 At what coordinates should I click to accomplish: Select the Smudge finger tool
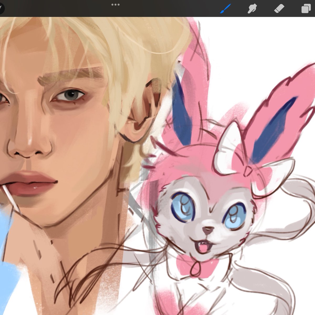click(x=252, y=9)
